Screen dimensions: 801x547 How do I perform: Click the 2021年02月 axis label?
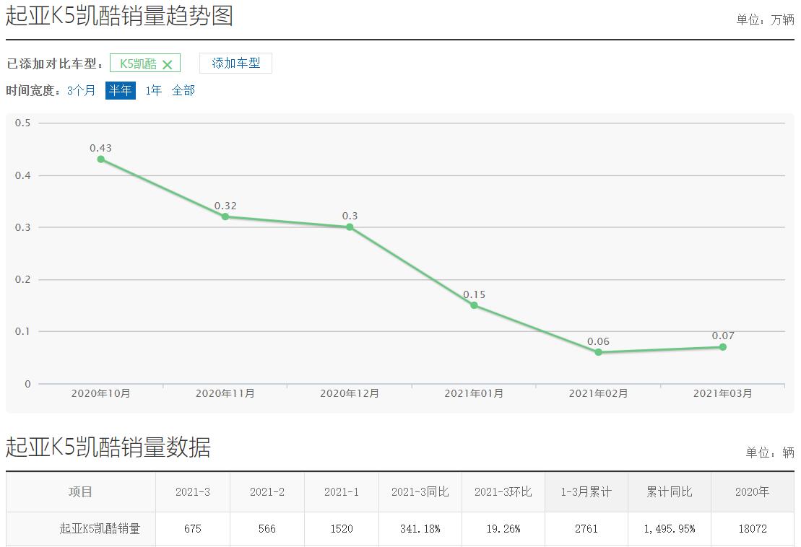click(598, 393)
